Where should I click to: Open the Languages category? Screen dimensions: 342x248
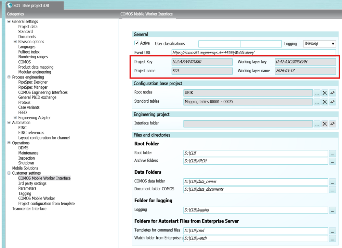(27, 47)
